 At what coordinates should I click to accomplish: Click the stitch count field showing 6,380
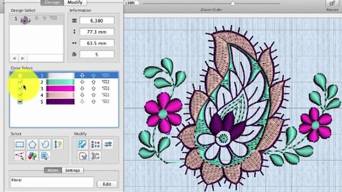coord(97,21)
